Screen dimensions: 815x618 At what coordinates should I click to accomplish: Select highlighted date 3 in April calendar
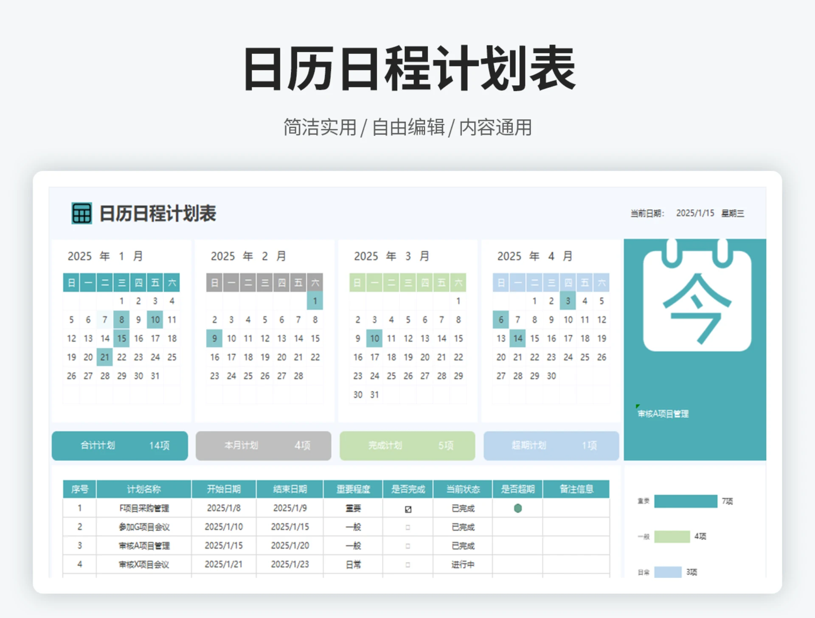click(568, 301)
